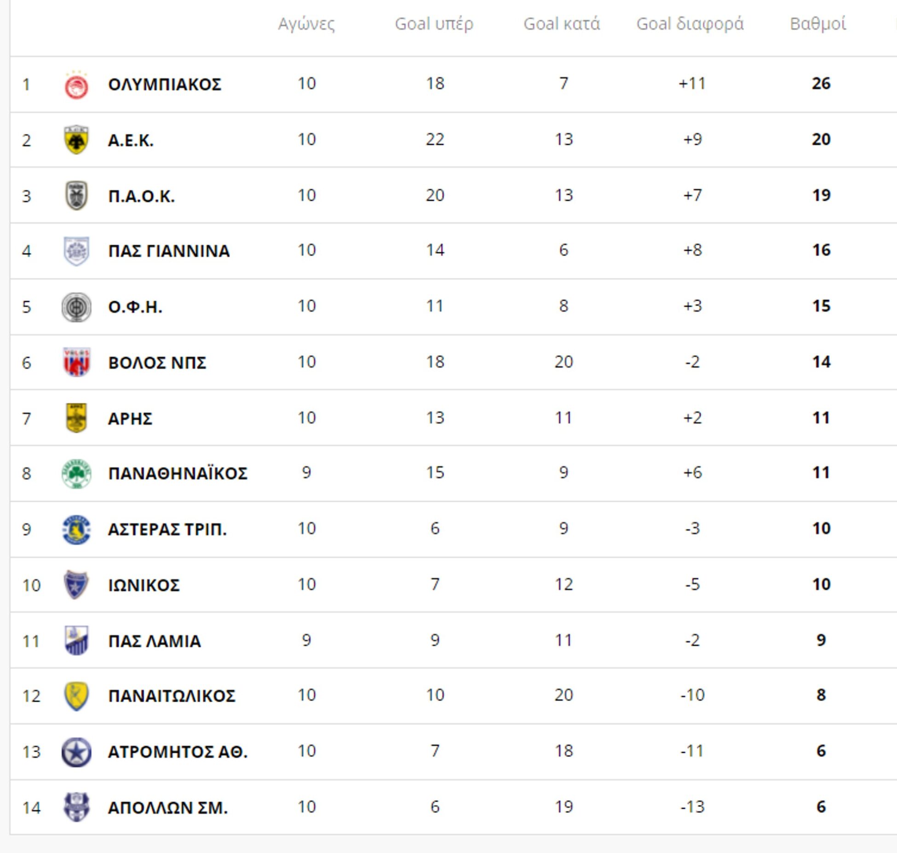Viewport: 897px width, 853px height.
Task: Sort table by Goal κατά column
Action: [x=562, y=24]
